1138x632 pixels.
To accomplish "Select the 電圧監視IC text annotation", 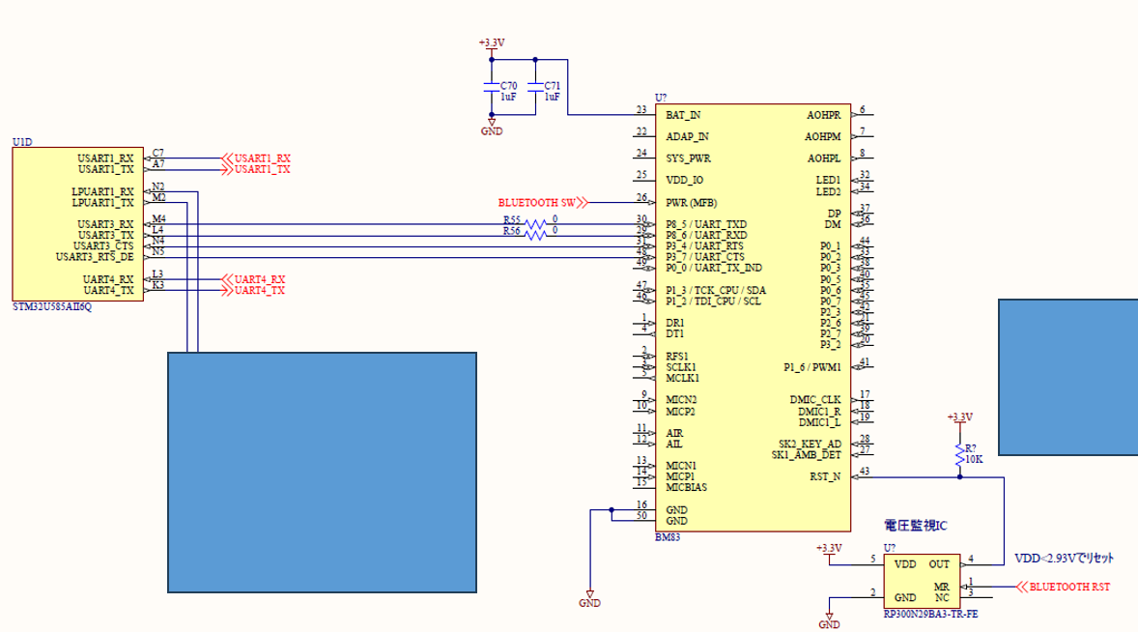I will [x=917, y=526].
